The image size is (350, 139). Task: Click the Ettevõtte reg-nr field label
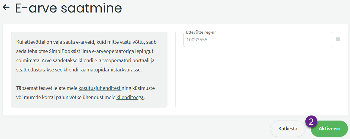click(201, 32)
